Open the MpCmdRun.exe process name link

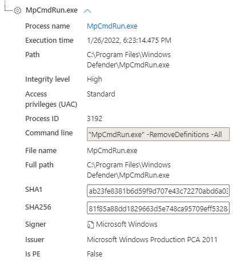[x=112, y=26]
